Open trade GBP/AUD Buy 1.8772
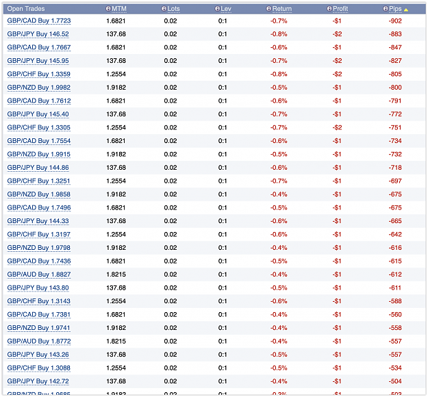The image size is (428, 397). (x=39, y=342)
